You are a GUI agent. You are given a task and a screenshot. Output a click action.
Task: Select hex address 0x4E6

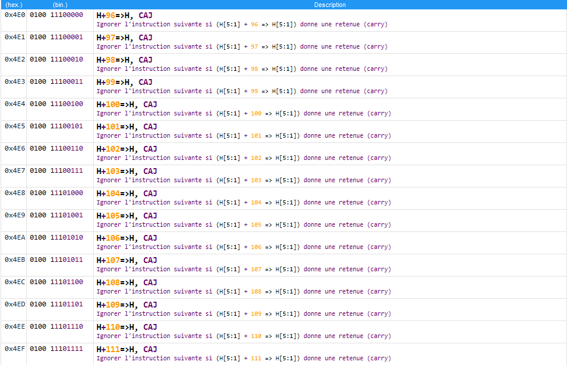[x=15, y=148]
